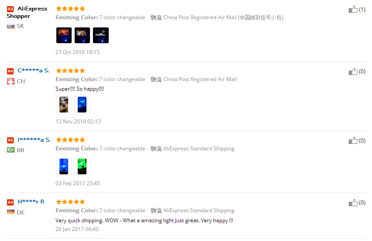Open reviewer profile H****r P.
The width and height of the screenshot is (372, 241).
(31, 202)
